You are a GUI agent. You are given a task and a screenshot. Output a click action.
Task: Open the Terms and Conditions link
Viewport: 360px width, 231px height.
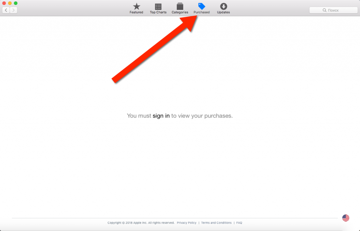tap(216, 223)
